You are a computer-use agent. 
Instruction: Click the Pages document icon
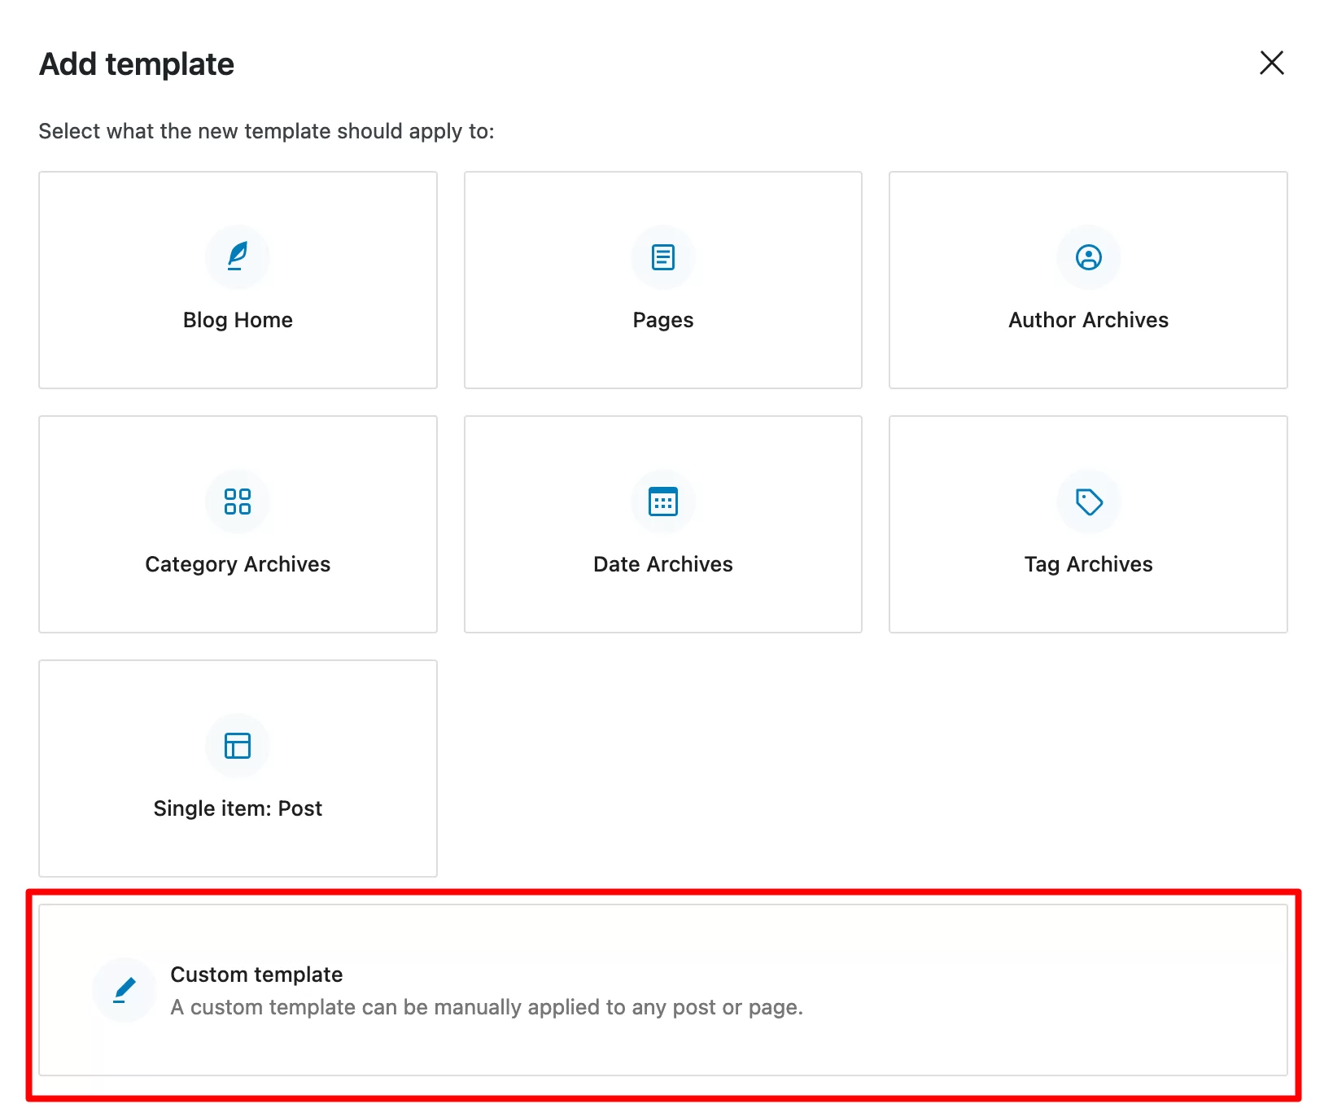(x=663, y=257)
